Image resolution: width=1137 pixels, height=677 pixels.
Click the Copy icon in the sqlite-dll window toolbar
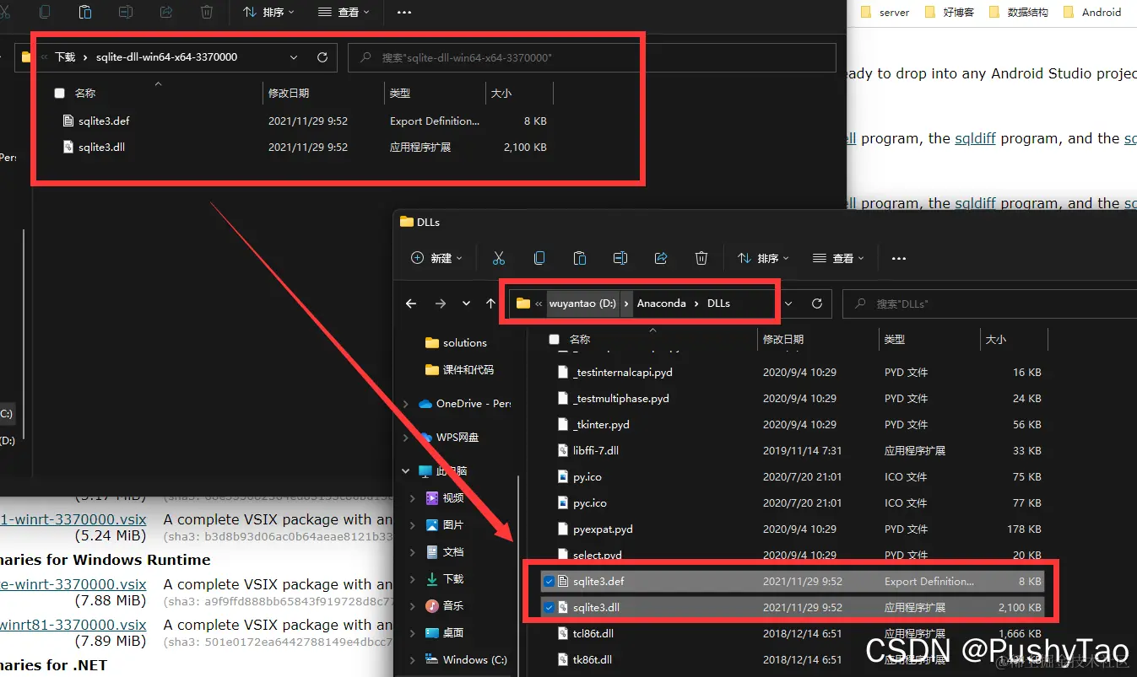[45, 12]
